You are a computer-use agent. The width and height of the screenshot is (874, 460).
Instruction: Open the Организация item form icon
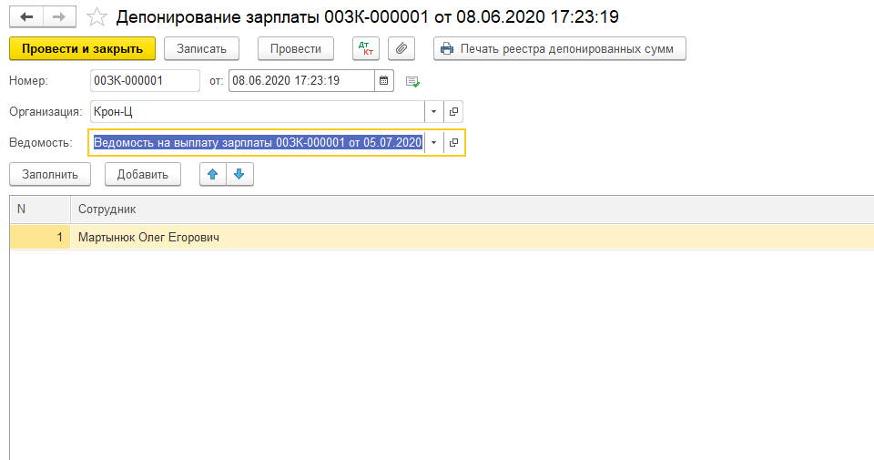[x=454, y=112]
